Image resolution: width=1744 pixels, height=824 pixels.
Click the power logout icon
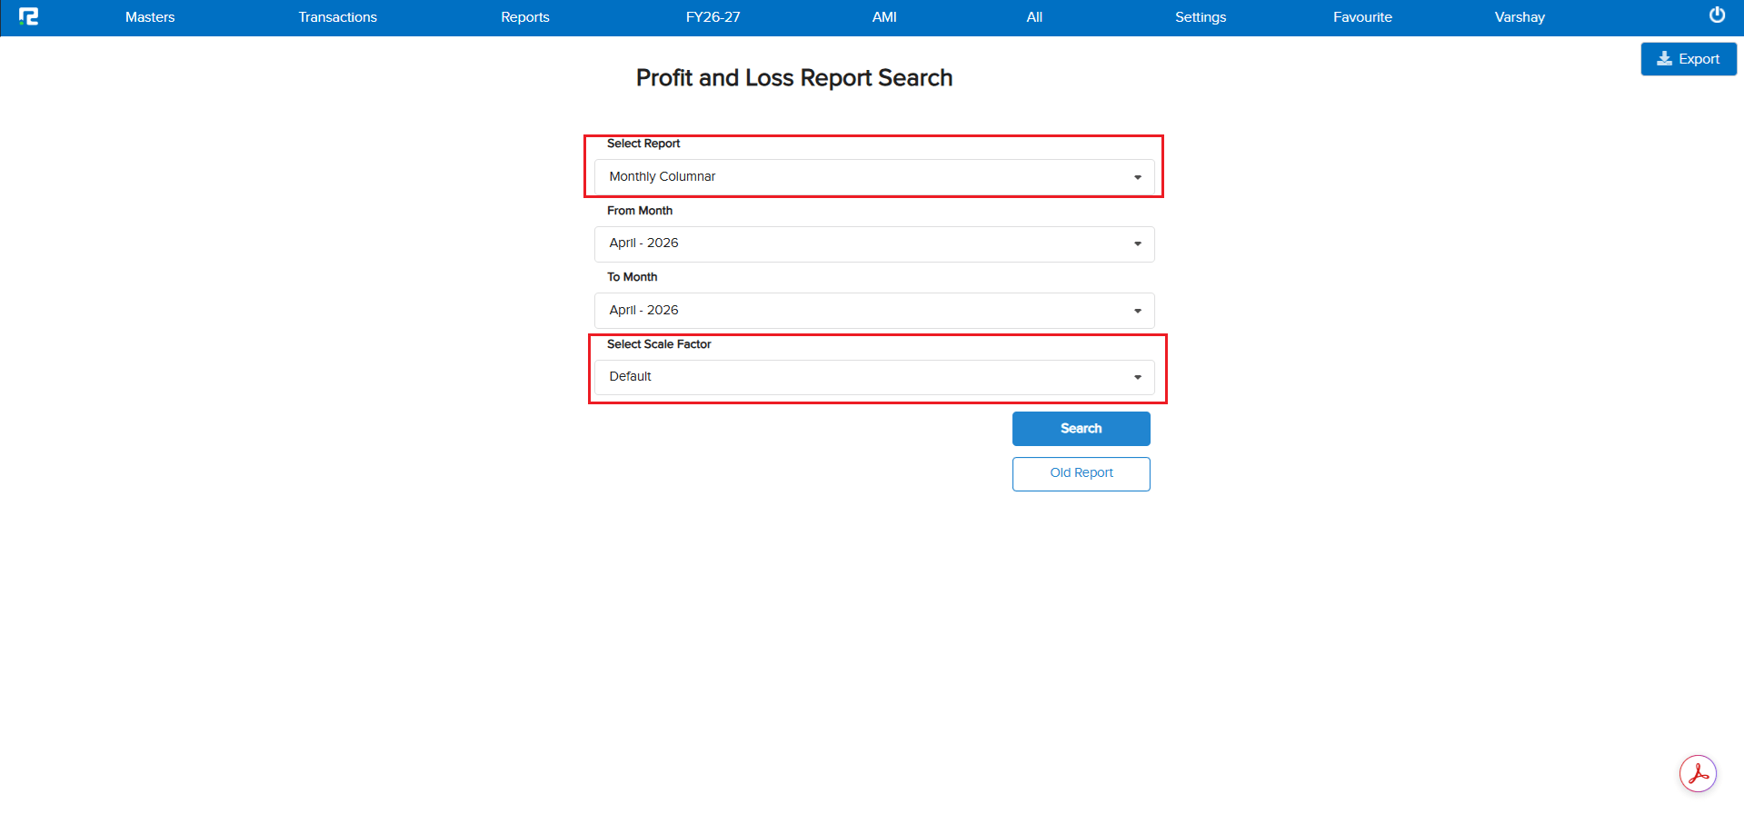[1717, 15]
